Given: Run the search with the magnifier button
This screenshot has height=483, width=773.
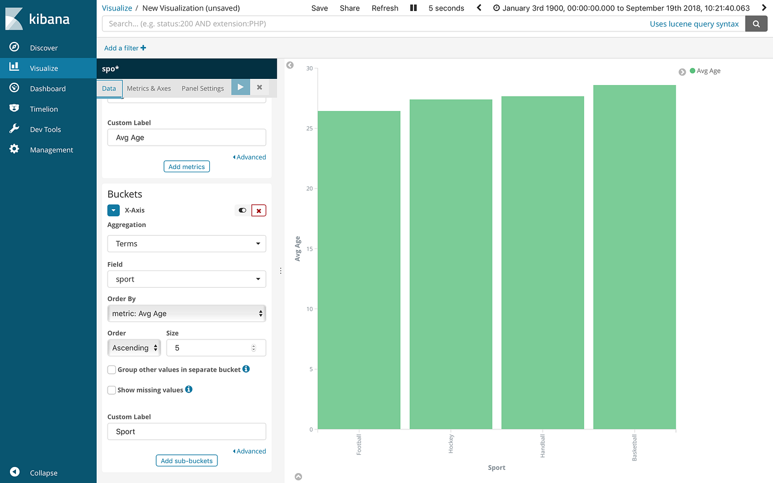Looking at the screenshot, I should click(x=756, y=24).
